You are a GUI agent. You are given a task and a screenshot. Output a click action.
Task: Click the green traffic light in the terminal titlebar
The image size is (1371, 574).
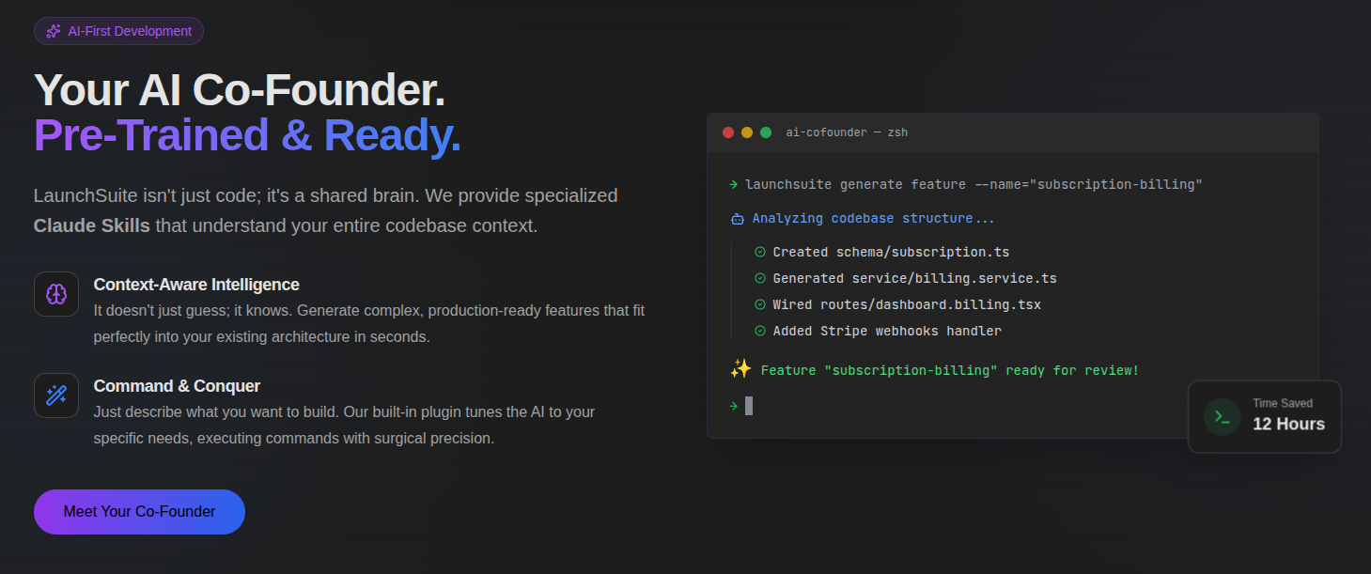coord(766,132)
